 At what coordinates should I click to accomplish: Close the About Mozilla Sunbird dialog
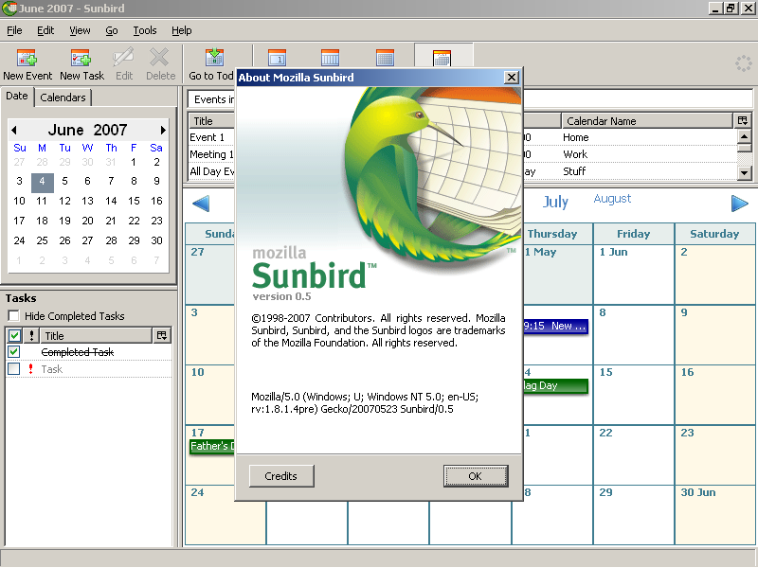pos(512,78)
